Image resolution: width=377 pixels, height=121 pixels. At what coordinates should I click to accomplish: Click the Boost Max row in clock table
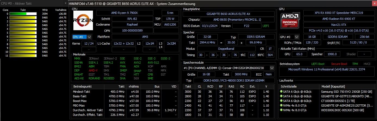(x=125, y=101)
